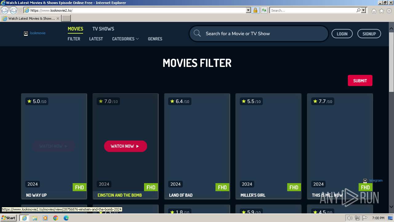This screenshot has height=222, width=394.
Task: Click the 7:00 PM system clock
Action: pos(378,218)
